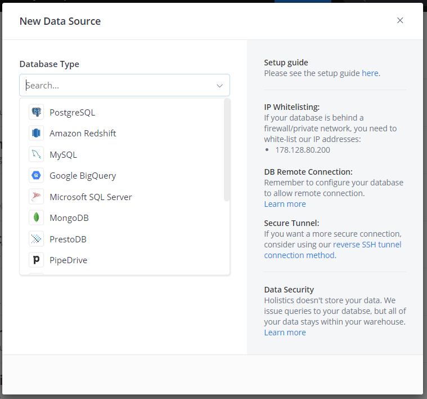Open Learn more under DB Remote Connection

[x=285, y=204]
